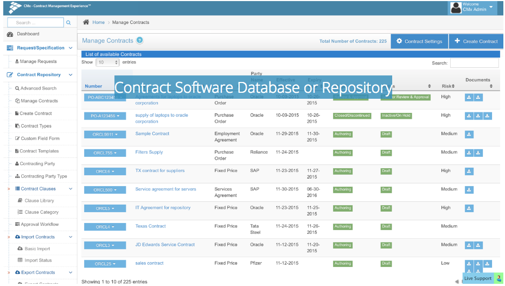The height and width of the screenshot is (286, 505).
Task: Click Contract Repository edit icon
Action: [x=10, y=75]
